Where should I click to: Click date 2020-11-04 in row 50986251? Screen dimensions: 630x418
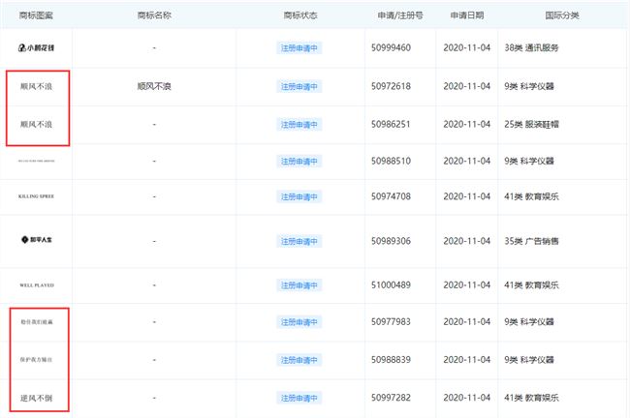(467, 125)
